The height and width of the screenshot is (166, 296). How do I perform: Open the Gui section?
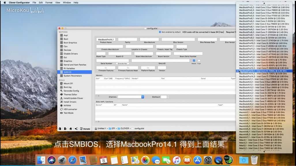point(65,57)
